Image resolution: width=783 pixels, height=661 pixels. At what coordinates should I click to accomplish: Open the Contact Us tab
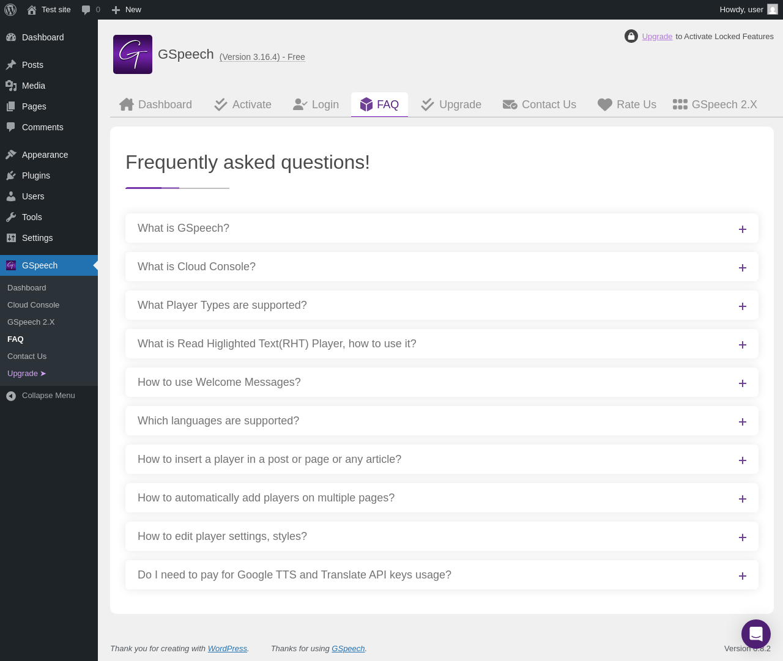click(x=540, y=105)
